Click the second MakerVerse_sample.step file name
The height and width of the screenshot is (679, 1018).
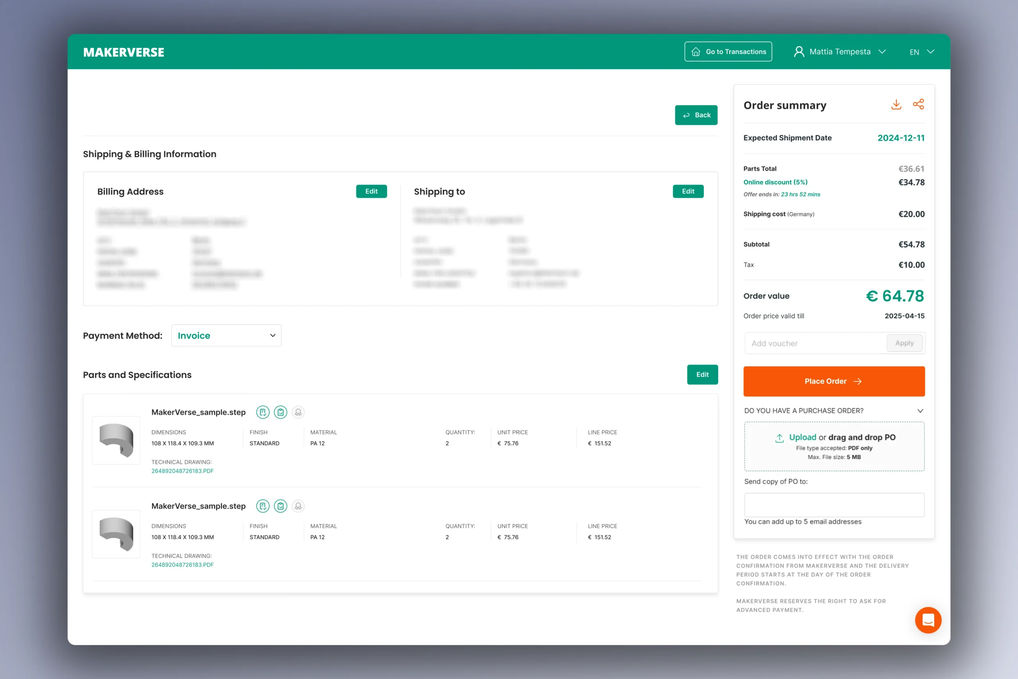pyautogui.click(x=198, y=506)
